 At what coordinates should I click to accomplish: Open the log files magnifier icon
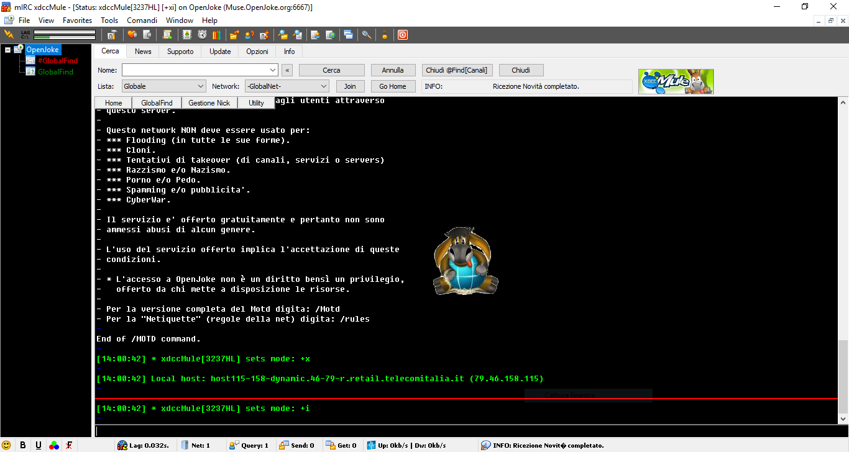coord(298,35)
